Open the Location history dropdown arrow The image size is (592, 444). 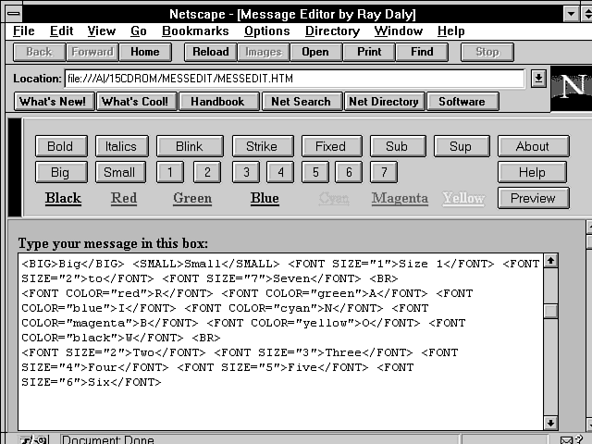[538, 79]
